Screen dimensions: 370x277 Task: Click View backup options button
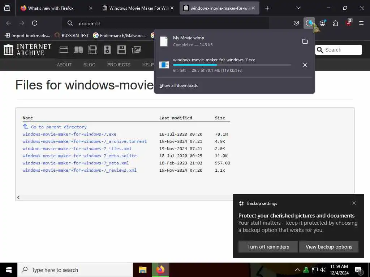329,247
